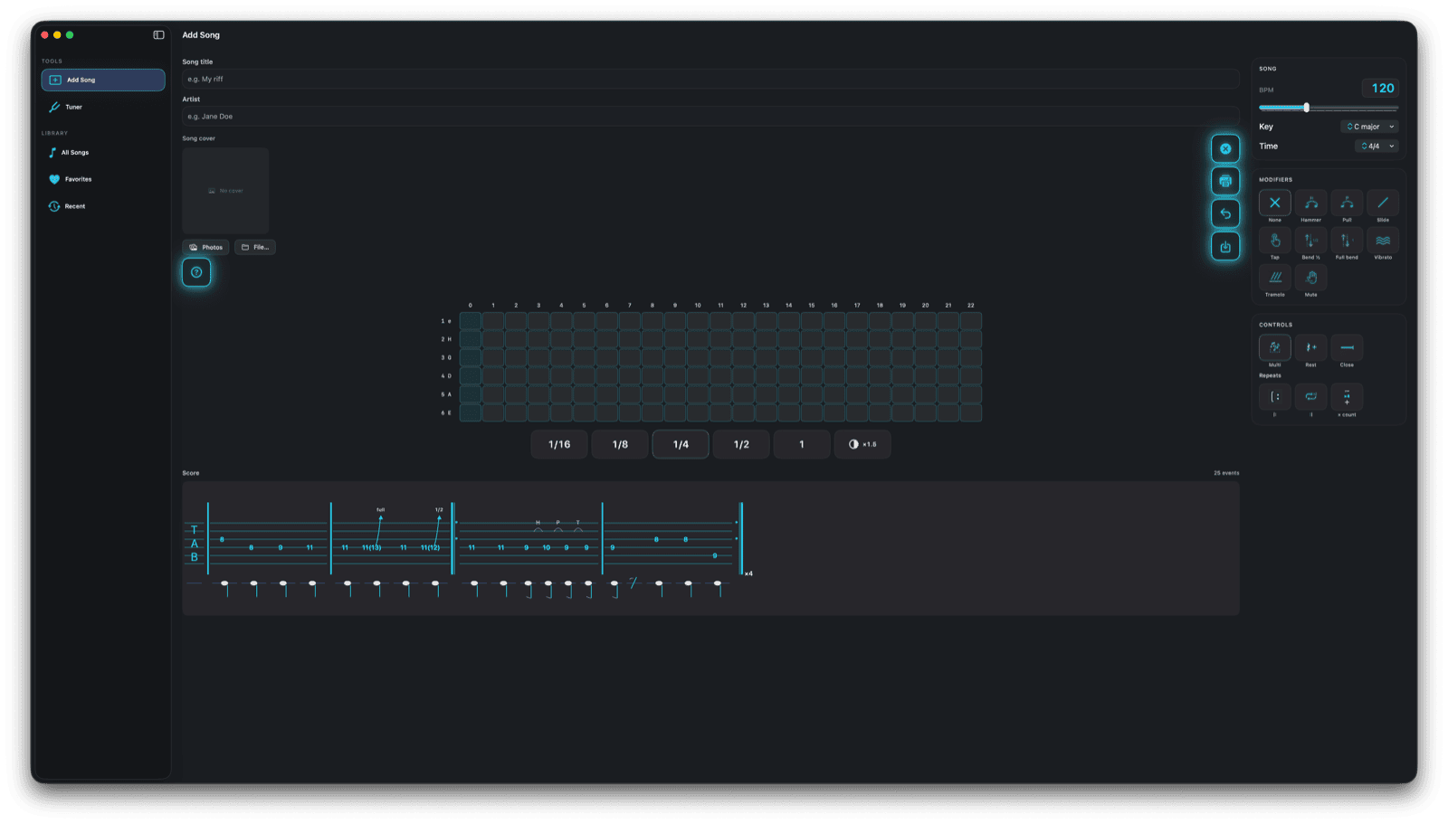This screenshot has width=1448, height=824.
Task: Select the Slide modifier
Action: click(1383, 203)
